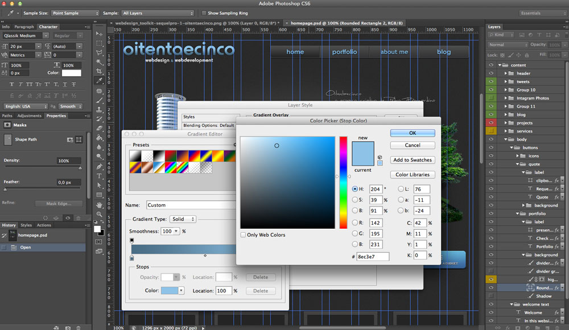The image size is (569, 330).
Task: Select the Eraser tool
Action: pos(99,129)
